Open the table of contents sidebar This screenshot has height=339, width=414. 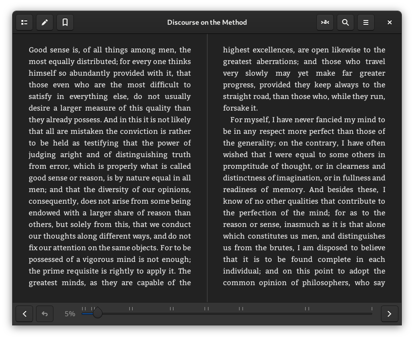[x=24, y=22]
